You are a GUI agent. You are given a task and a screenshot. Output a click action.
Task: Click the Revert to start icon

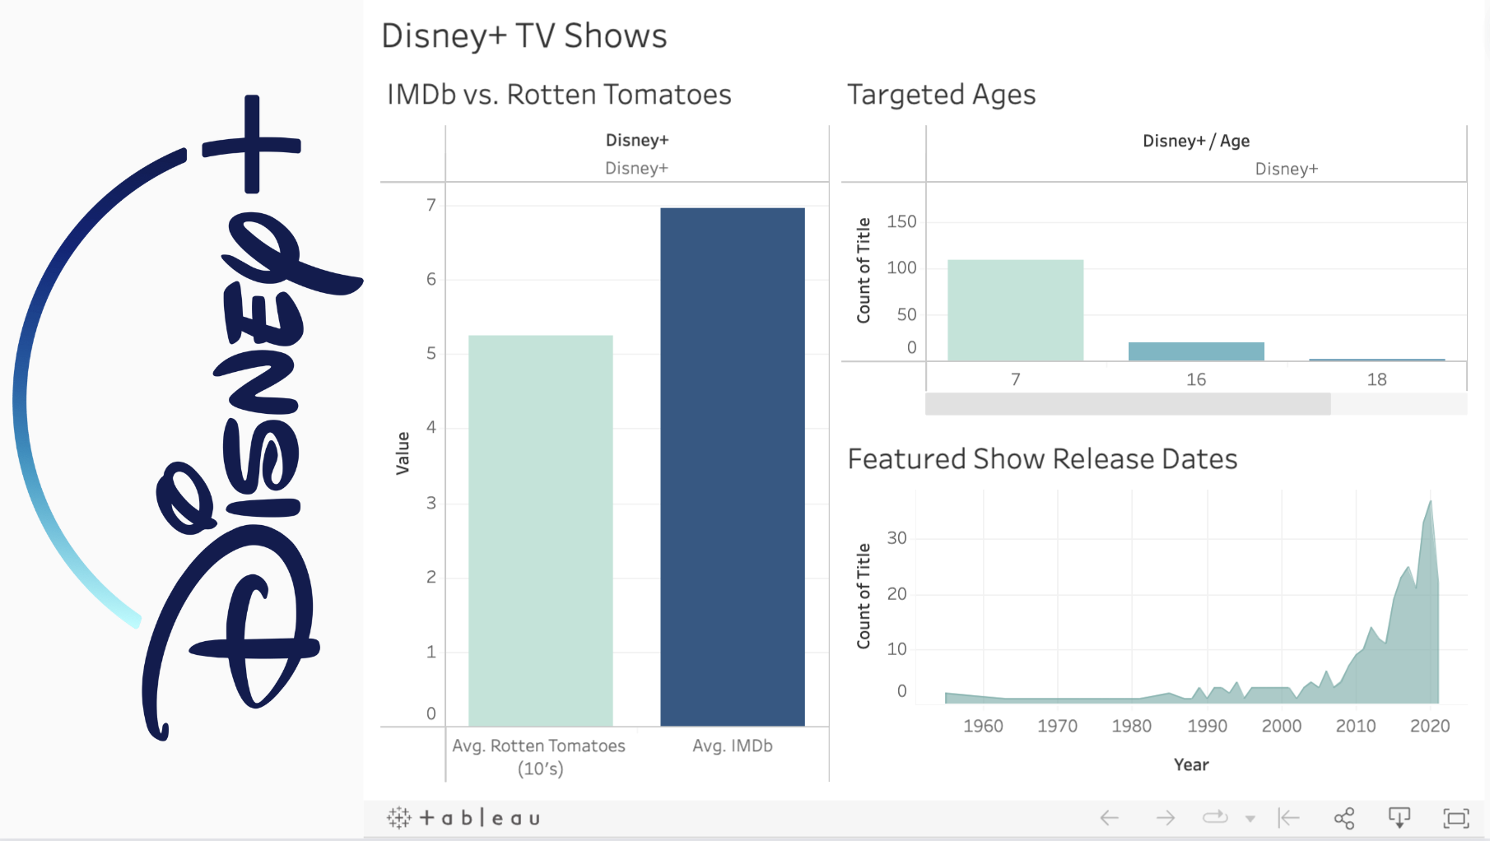(x=1289, y=818)
